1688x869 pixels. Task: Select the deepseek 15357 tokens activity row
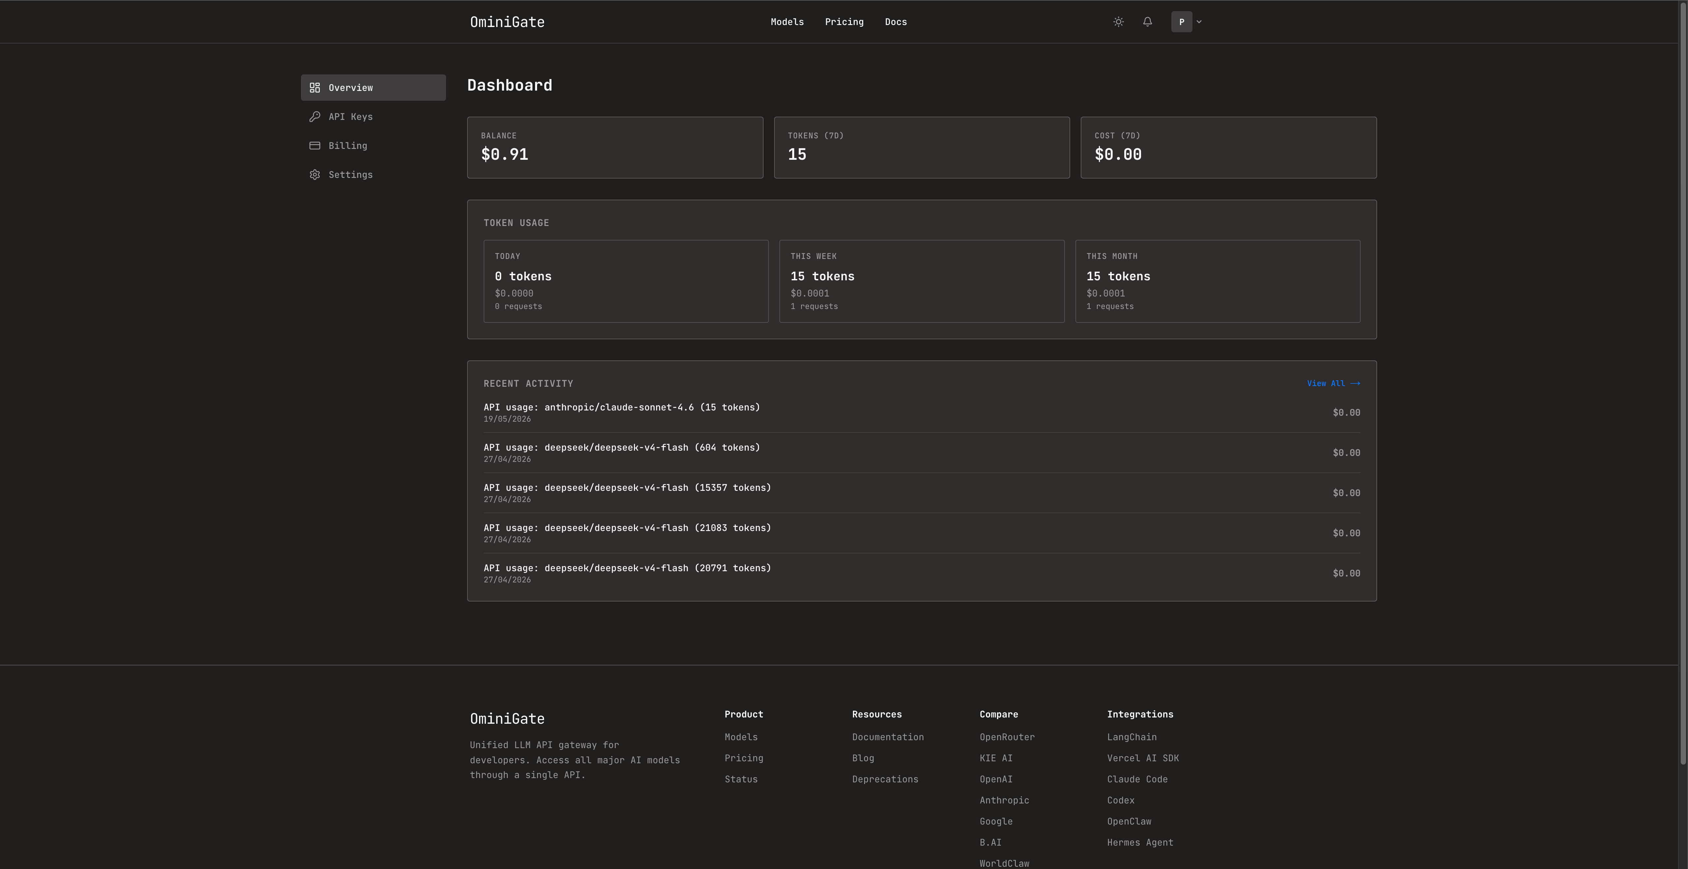point(922,493)
